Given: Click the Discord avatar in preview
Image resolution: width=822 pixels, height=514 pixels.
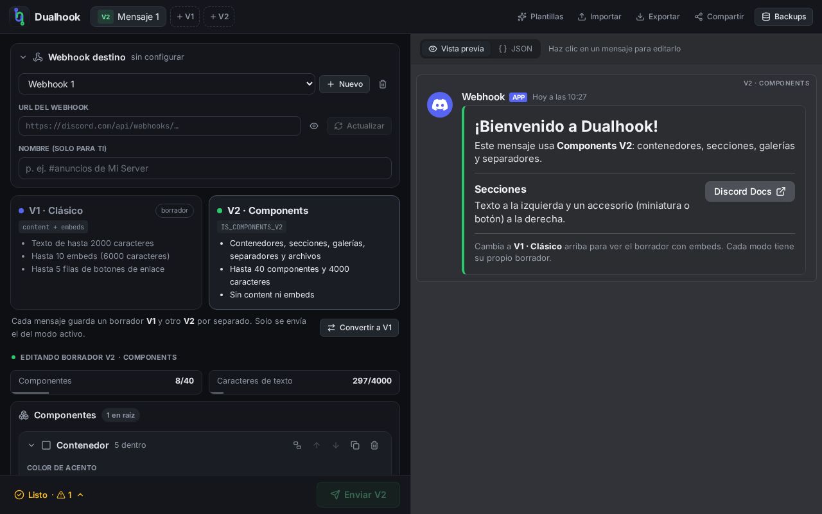Looking at the screenshot, I should coord(440,105).
